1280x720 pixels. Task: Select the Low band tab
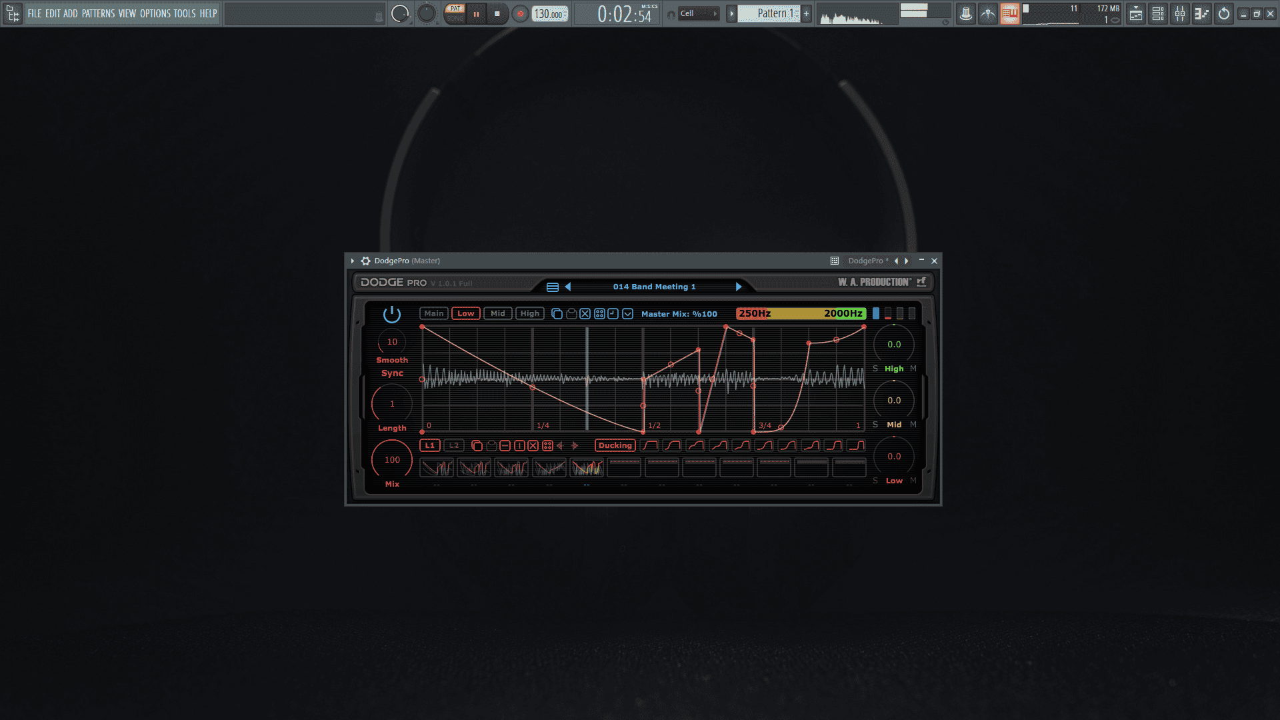(466, 313)
